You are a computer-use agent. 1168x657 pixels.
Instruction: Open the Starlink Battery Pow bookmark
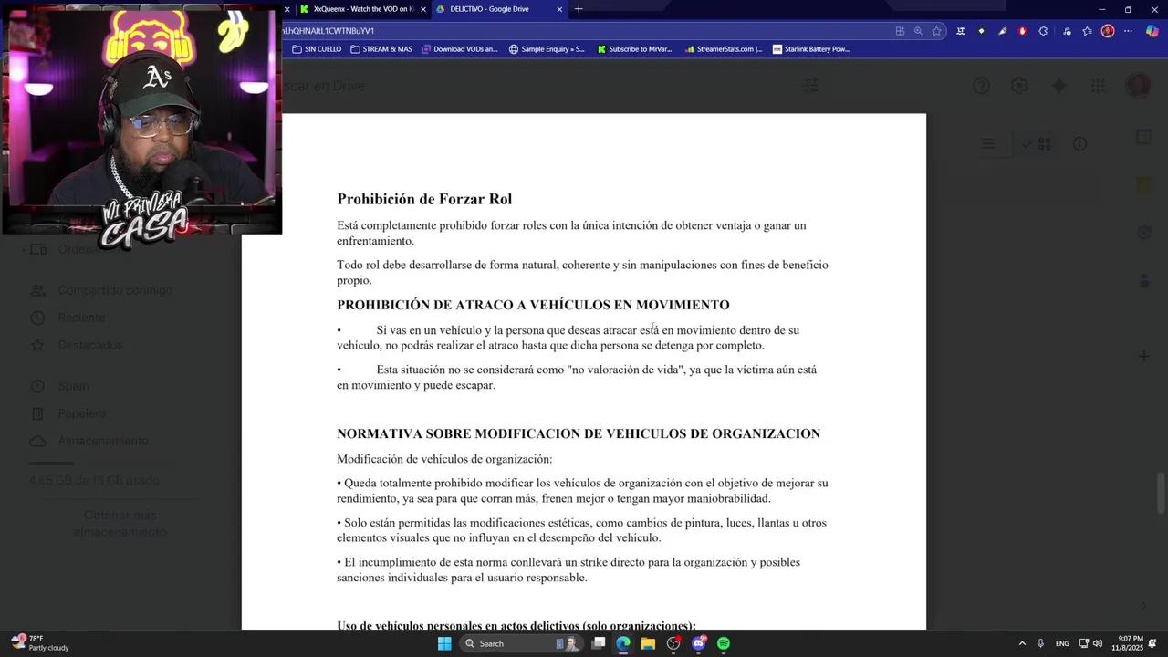tap(810, 49)
